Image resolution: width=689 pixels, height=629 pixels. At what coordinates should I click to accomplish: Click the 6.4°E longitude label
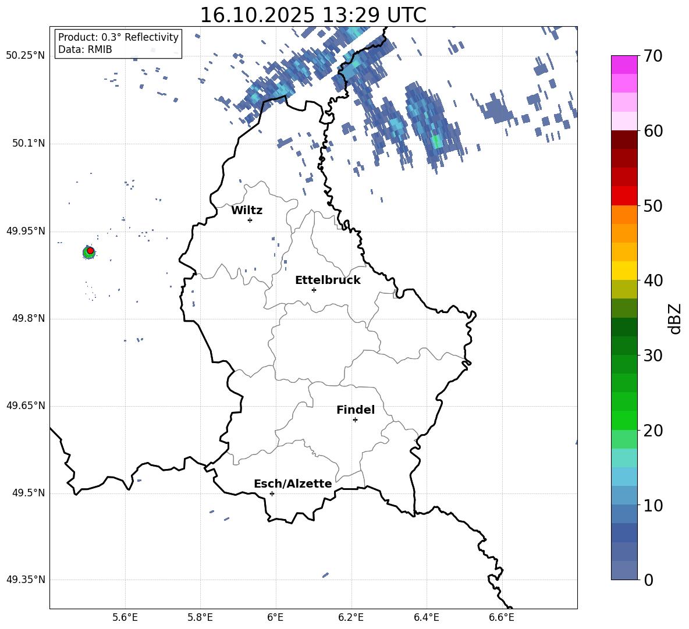point(426,617)
